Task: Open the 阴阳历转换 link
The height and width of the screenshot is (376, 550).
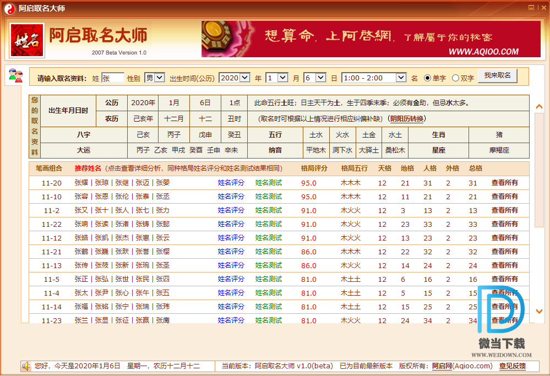Action: [x=407, y=118]
